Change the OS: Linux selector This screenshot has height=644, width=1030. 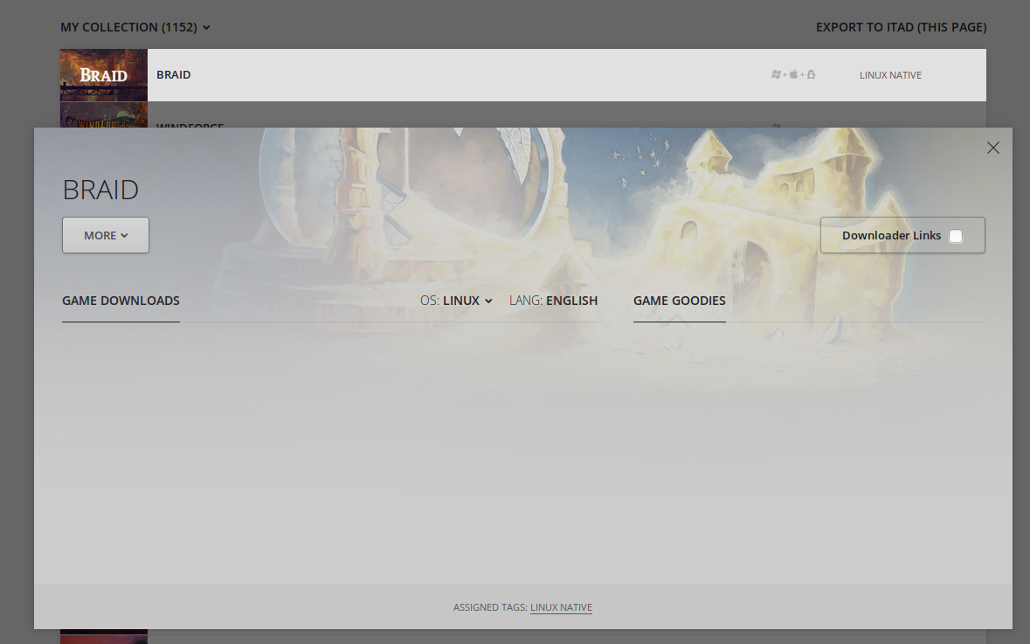457,301
